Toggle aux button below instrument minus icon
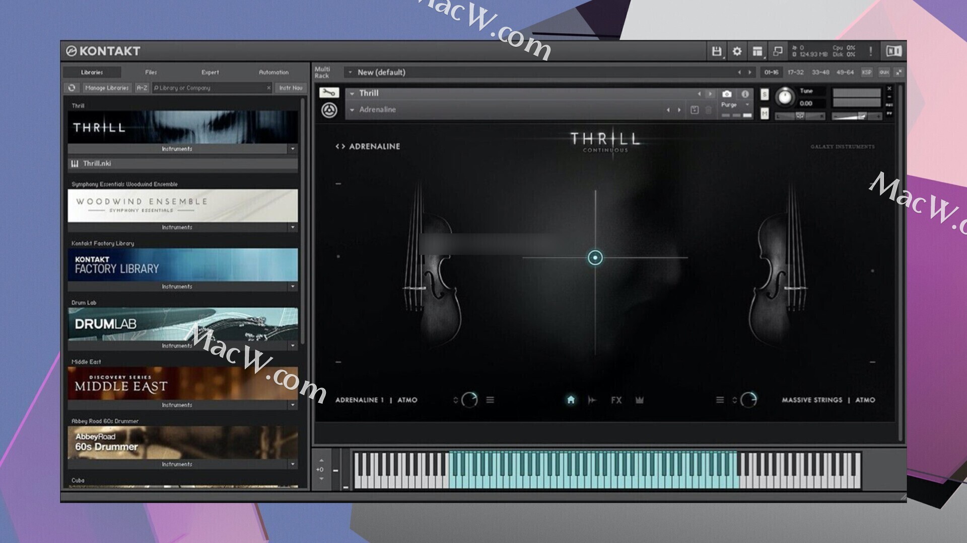Image resolution: width=967 pixels, height=543 pixels. click(x=889, y=105)
